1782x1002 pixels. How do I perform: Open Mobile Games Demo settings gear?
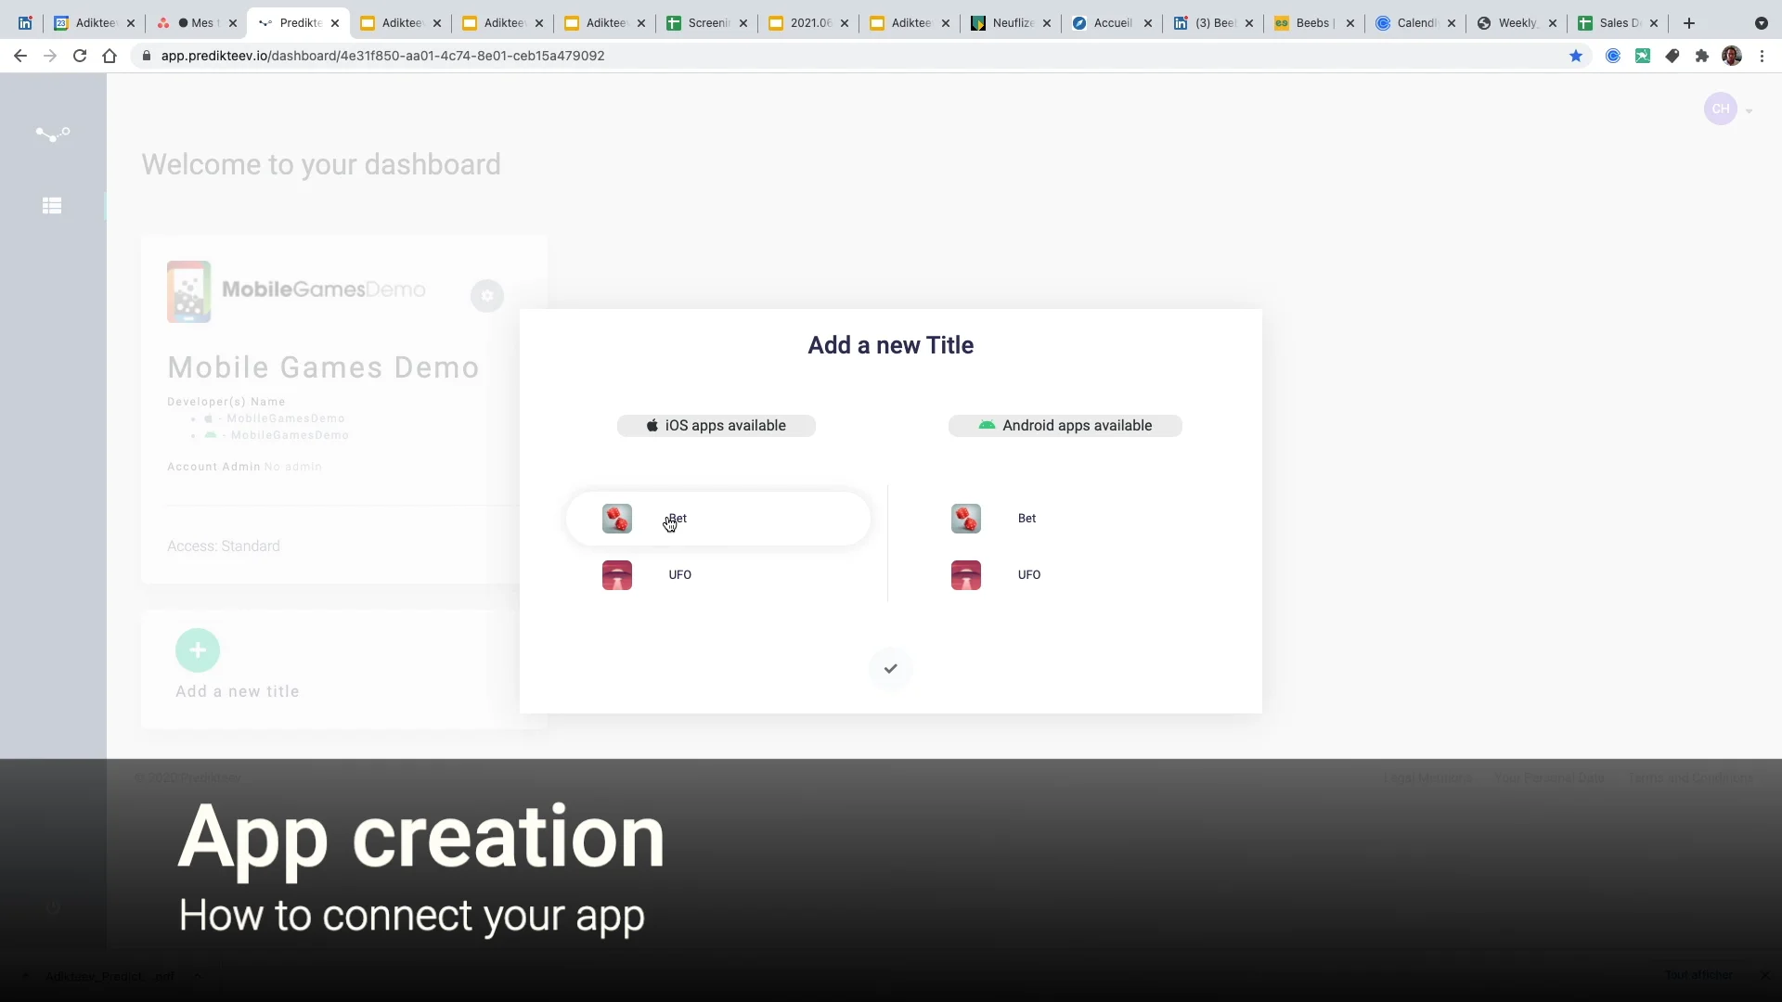point(487,296)
